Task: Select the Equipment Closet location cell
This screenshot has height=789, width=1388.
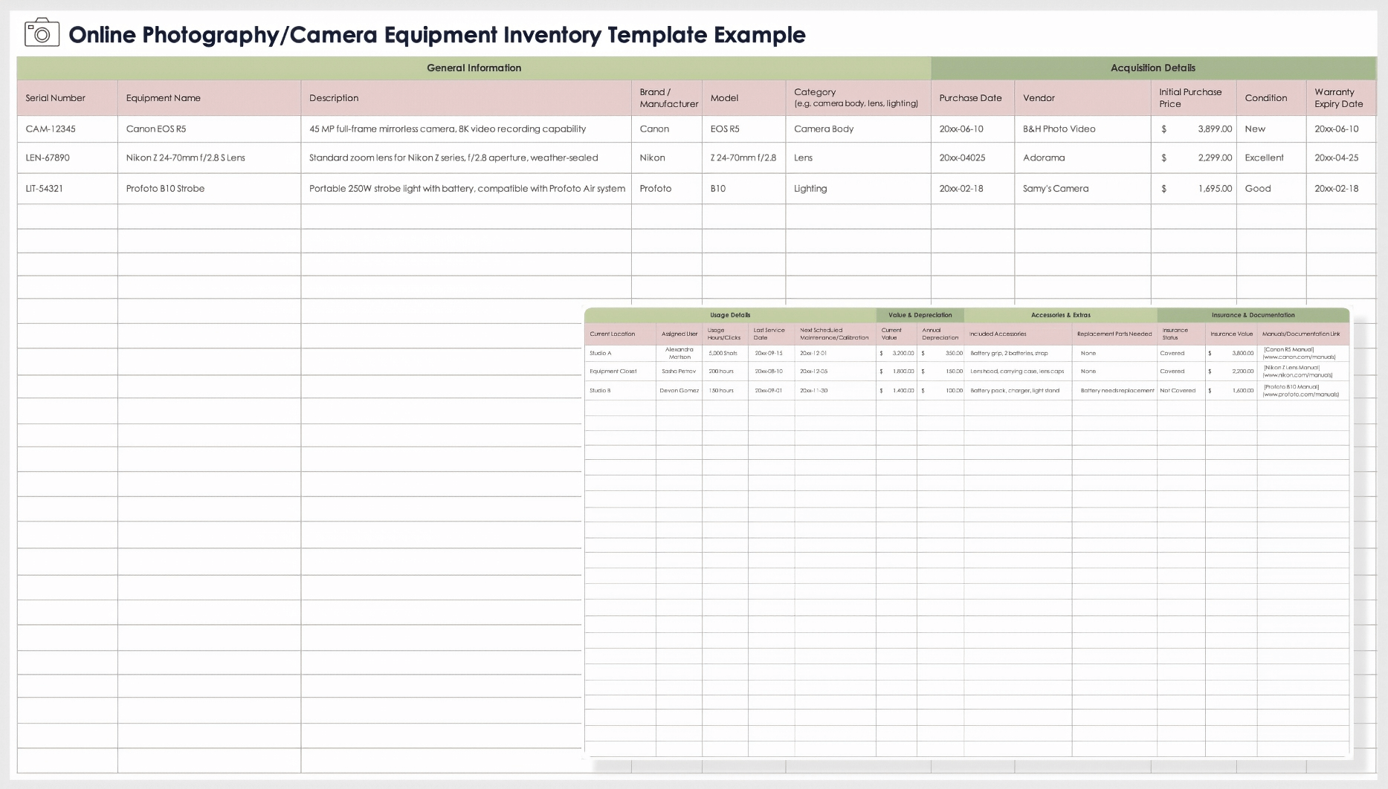Action: 613,371
